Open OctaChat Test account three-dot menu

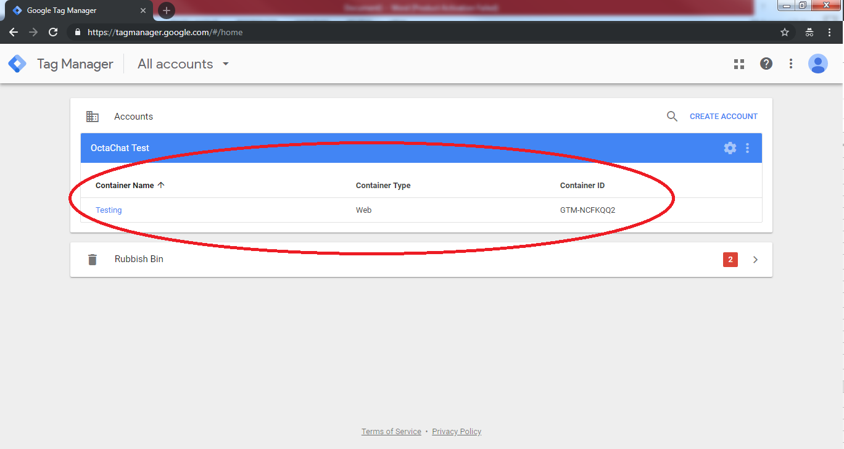point(748,148)
